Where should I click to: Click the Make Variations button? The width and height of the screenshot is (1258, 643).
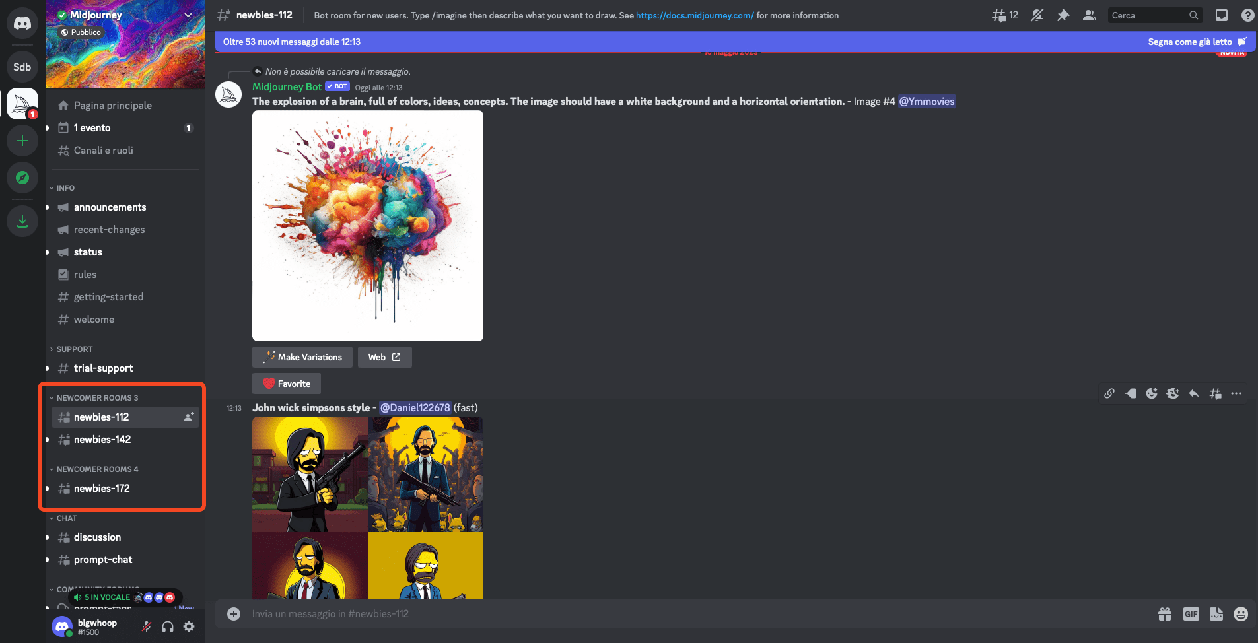click(x=302, y=357)
